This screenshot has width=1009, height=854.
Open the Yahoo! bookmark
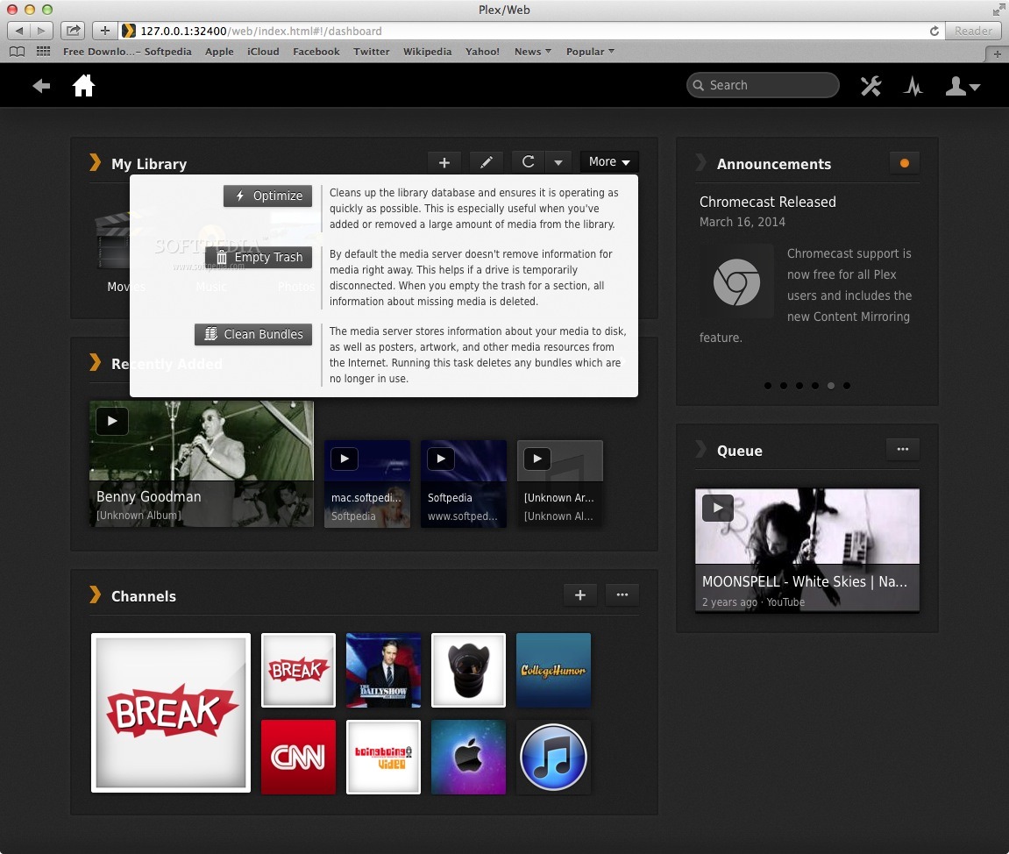[483, 52]
